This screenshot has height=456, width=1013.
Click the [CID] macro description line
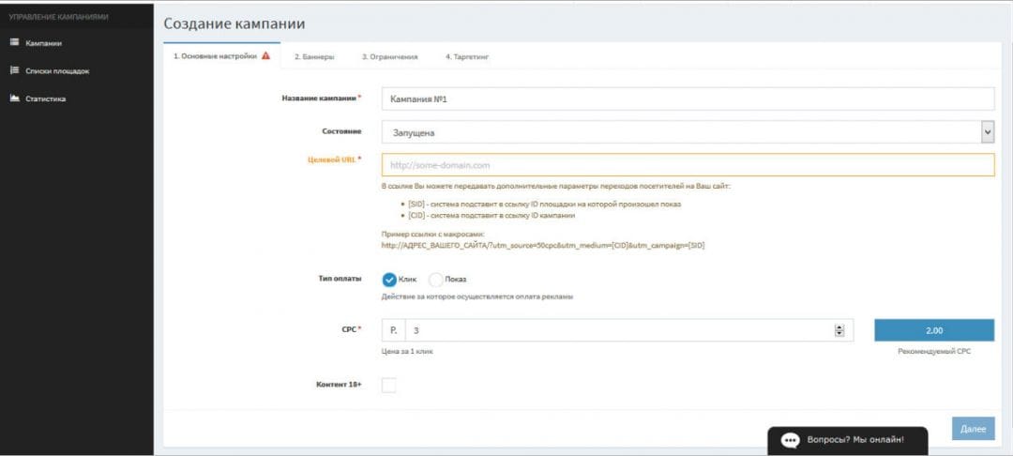click(491, 216)
